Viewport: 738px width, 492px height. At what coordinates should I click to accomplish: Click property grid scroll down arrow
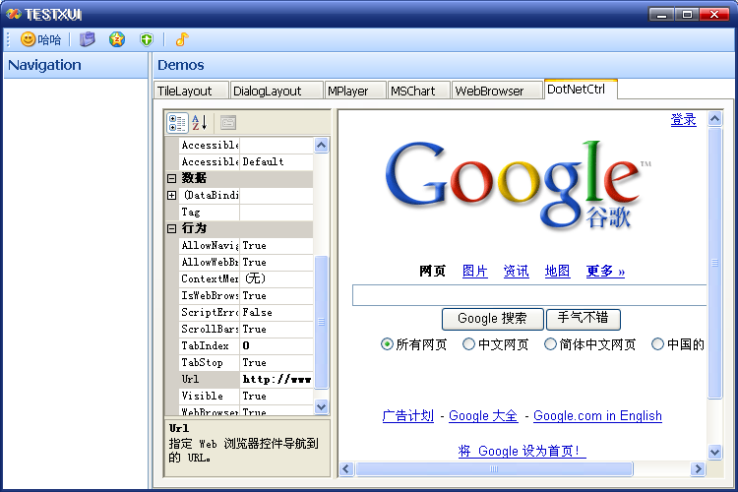[x=322, y=406]
